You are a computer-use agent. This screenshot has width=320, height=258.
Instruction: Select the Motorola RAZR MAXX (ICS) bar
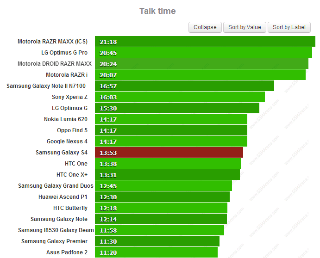(x=205, y=42)
